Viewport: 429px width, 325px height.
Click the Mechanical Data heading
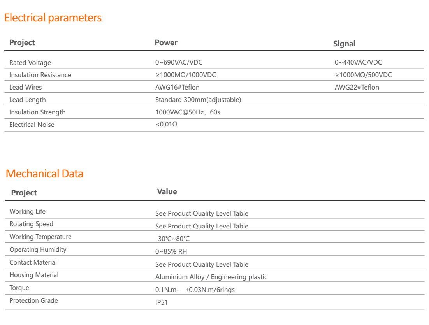44,174
